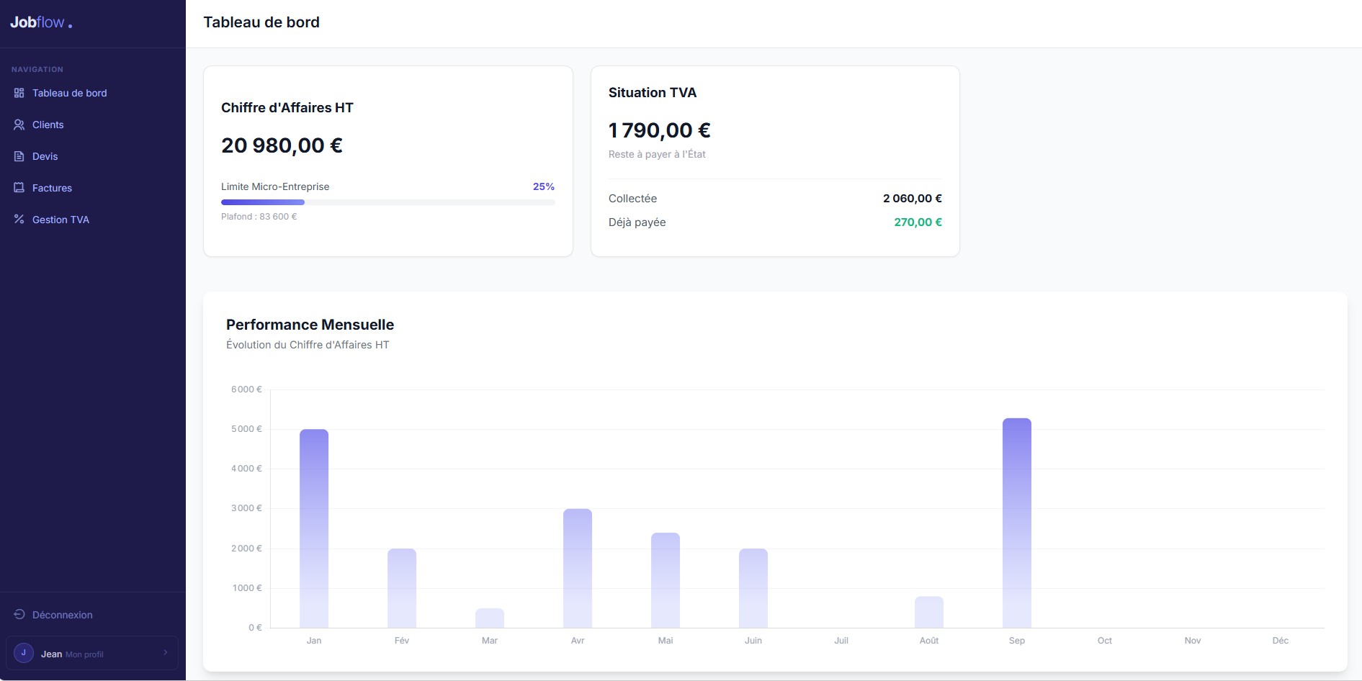This screenshot has height=681, width=1362.
Task: Click the Gestion TVA percent icon
Action: click(x=19, y=220)
